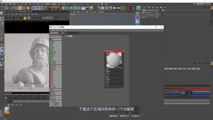Screen dimensions: 213x120
Task: Pause rendering in Live Viewer
Action: pos(14,18)
